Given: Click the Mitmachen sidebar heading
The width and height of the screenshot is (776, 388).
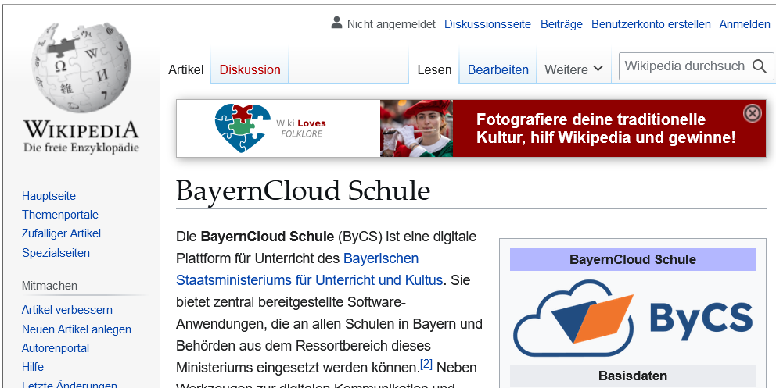Looking at the screenshot, I should coord(49,286).
